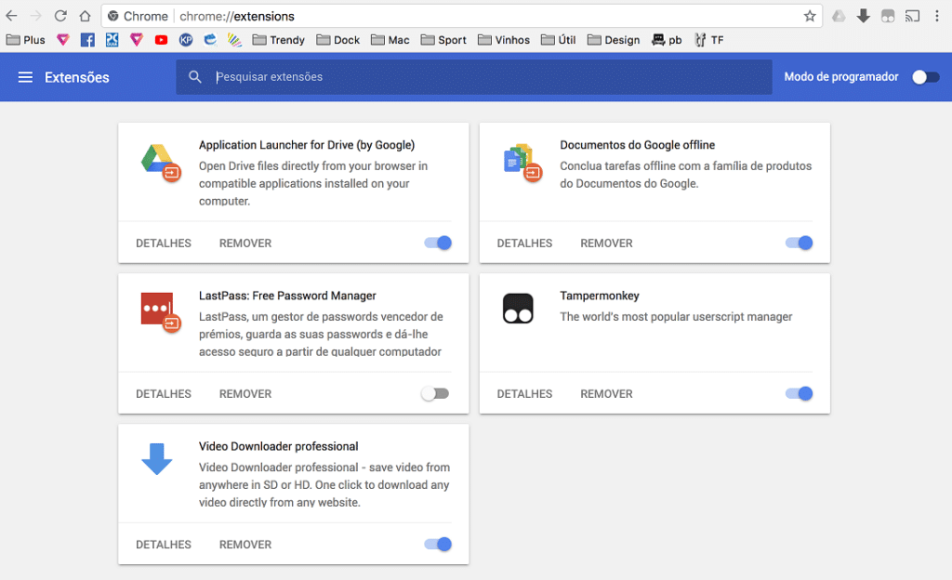
Task: Click the search magnifier icon
Action: (x=195, y=77)
